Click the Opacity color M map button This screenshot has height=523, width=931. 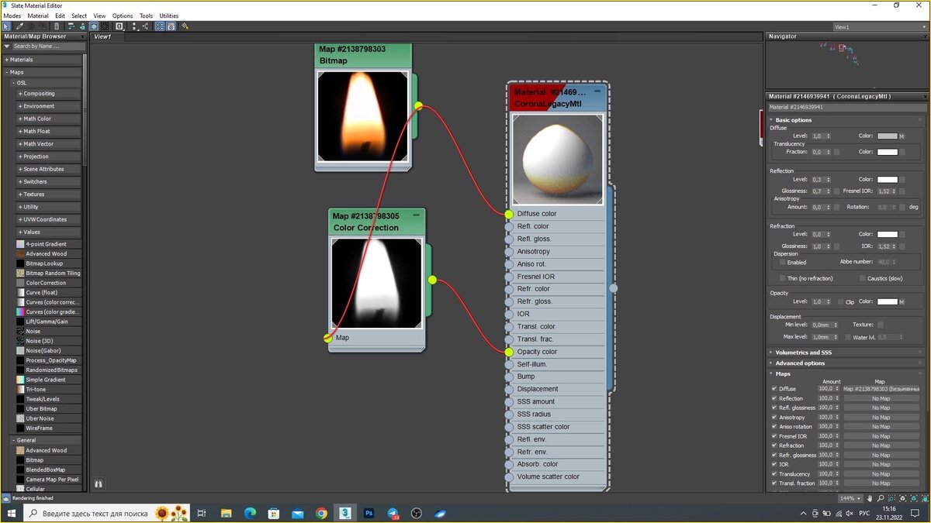tap(902, 301)
